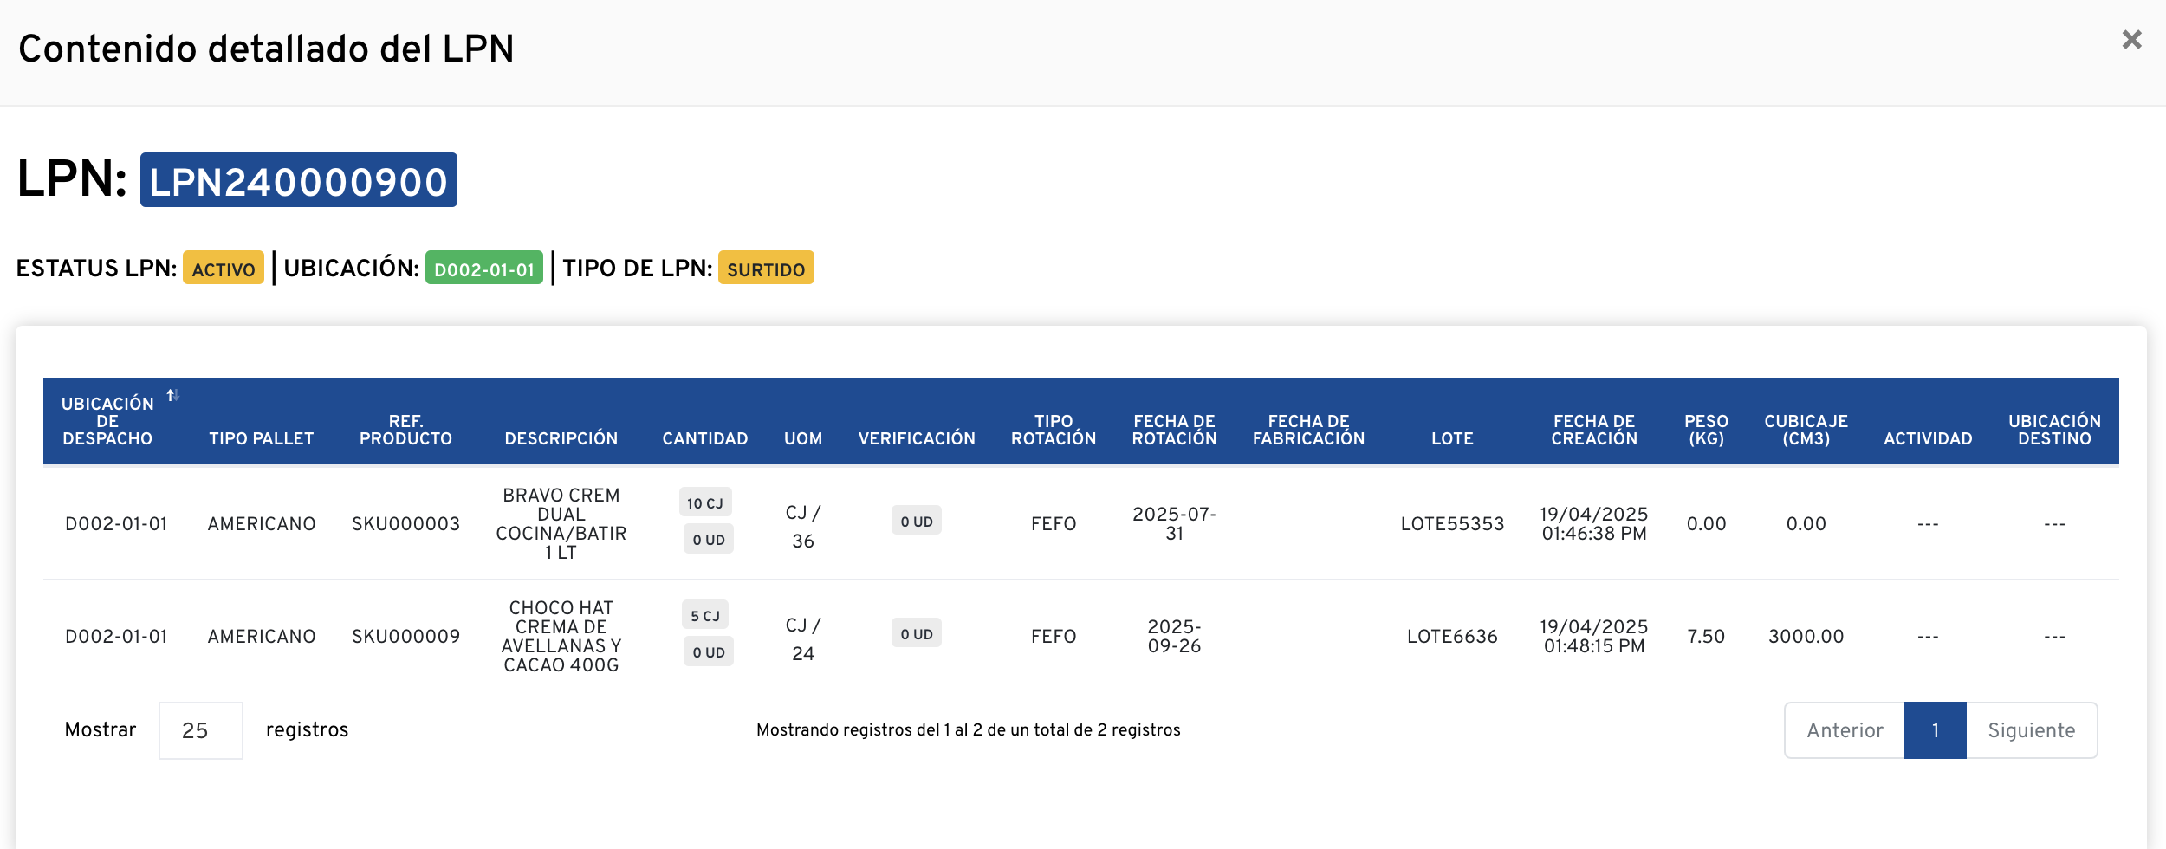Click the 10 CJ quantity badge
The width and height of the screenshot is (2166, 849).
point(704,503)
